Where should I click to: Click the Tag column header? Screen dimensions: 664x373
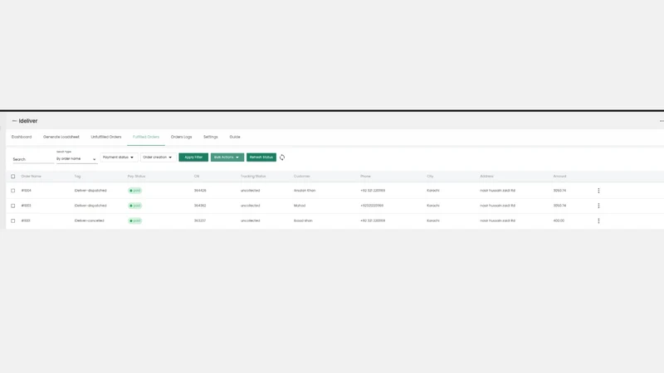77,177
